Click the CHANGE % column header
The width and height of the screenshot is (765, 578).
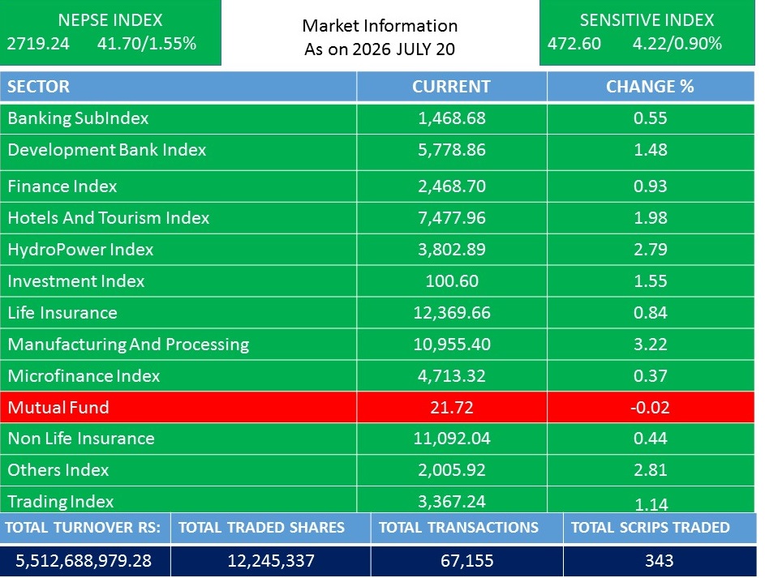pos(651,87)
